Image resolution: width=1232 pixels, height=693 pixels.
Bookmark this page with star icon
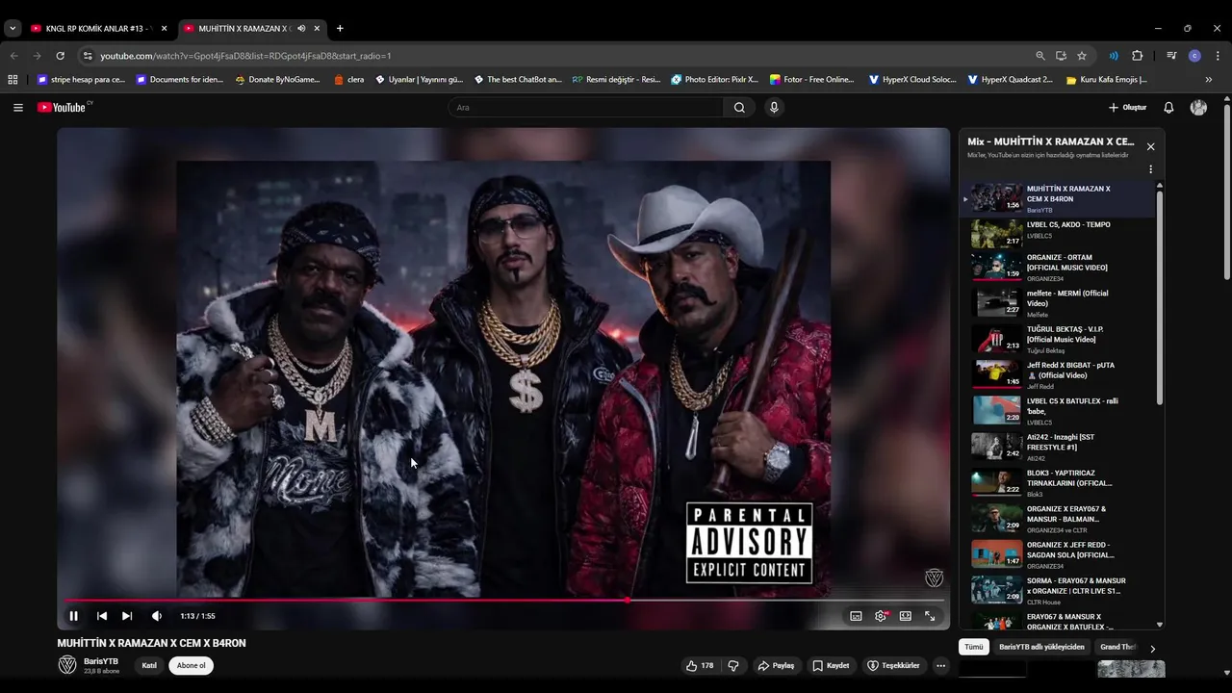point(1082,56)
